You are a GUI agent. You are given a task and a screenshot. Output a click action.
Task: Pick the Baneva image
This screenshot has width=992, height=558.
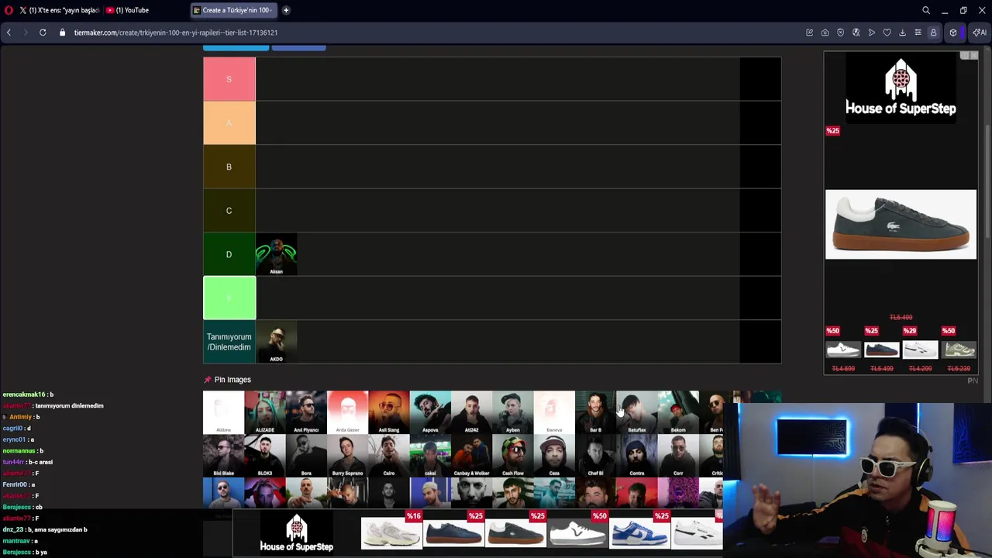(x=554, y=412)
